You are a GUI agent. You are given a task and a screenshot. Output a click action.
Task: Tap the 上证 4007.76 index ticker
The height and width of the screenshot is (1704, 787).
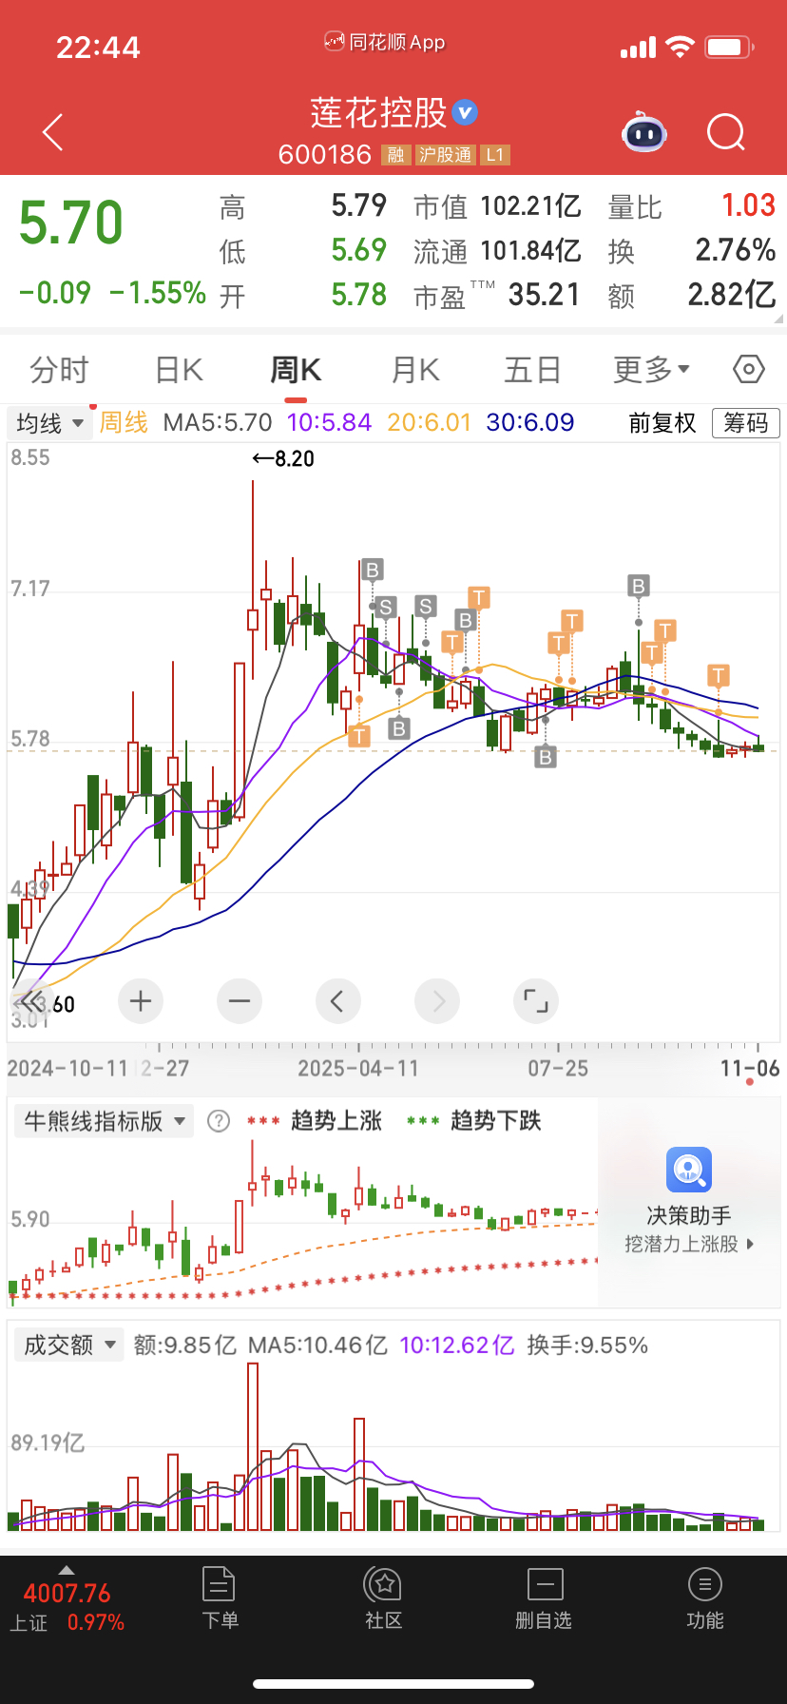(x=67, y=1607)
